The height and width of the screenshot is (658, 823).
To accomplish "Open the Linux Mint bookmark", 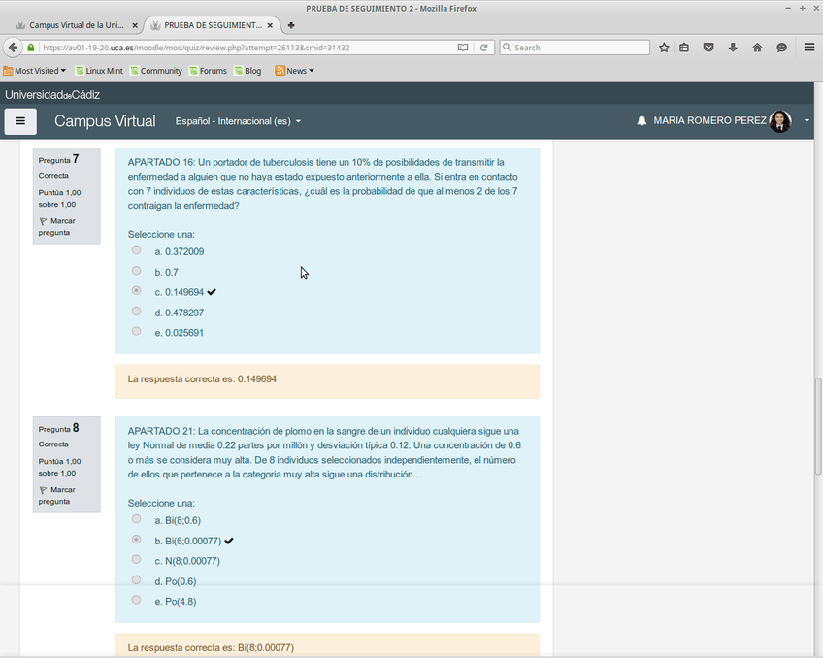I will coord(99,70).
